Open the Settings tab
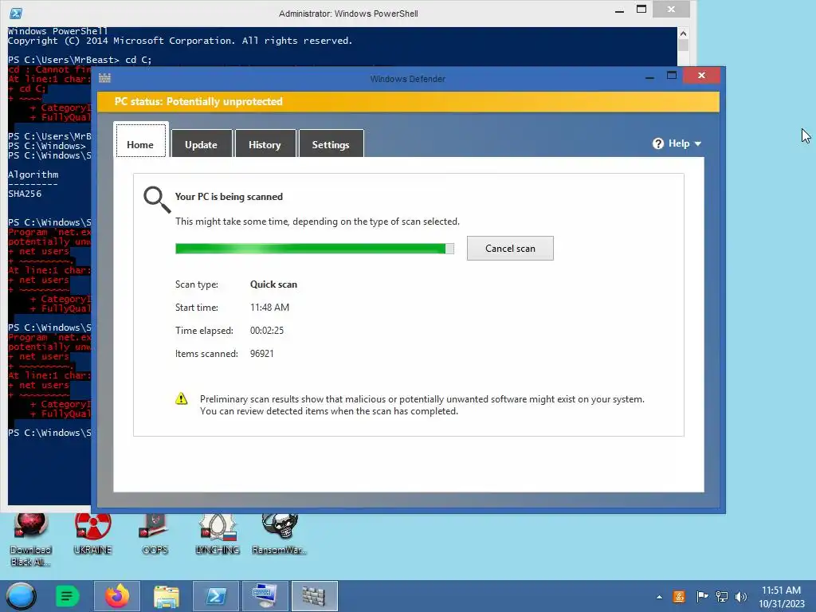The height and width of the screenshot is (612, 816). [x=331, y=143]
